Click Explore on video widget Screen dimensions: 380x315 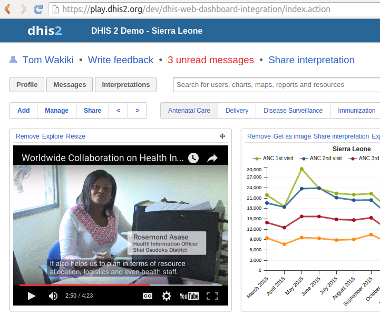point(53,136)
